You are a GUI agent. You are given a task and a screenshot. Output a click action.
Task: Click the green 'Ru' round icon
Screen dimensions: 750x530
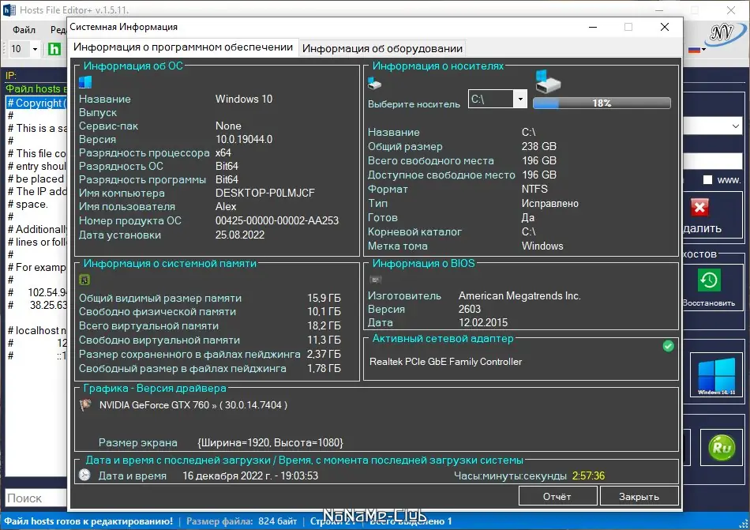[x=722, y=447]
